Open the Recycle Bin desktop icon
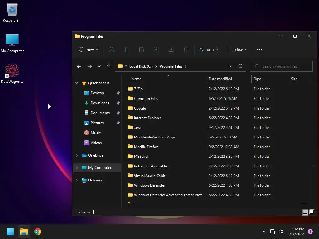Image resolution: width=319 pixels, height=239 pixels. click(12, 12)
